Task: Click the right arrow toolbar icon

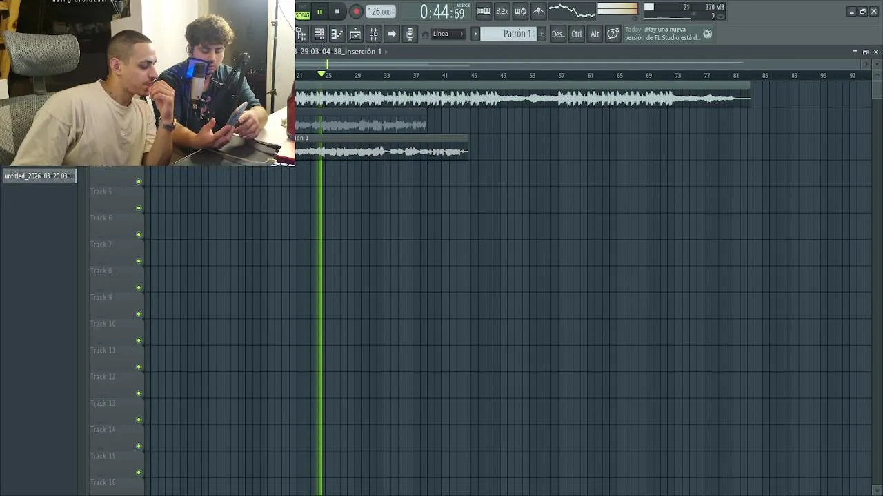Action: [x=391, y=34]
